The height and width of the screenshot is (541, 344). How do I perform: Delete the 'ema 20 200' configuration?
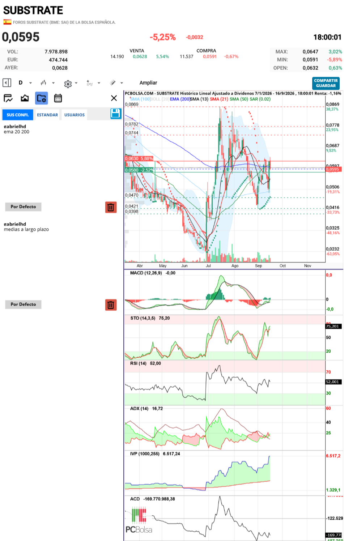[x=111, y=207]
